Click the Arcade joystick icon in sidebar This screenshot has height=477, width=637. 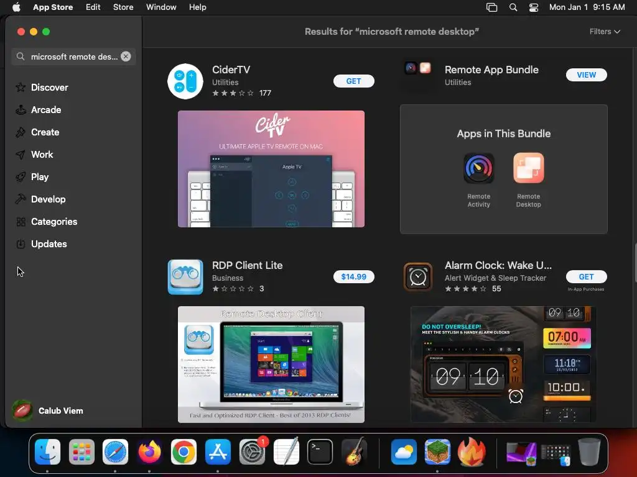pos(21,109)
